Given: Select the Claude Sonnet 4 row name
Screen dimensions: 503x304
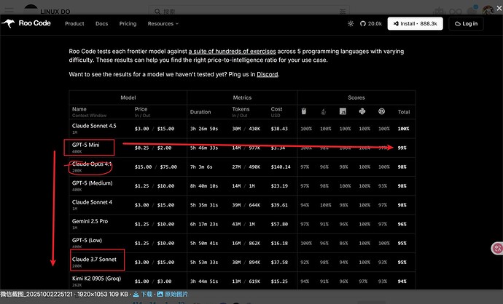Looking at the screenshot, I should [x=92, y=202].
